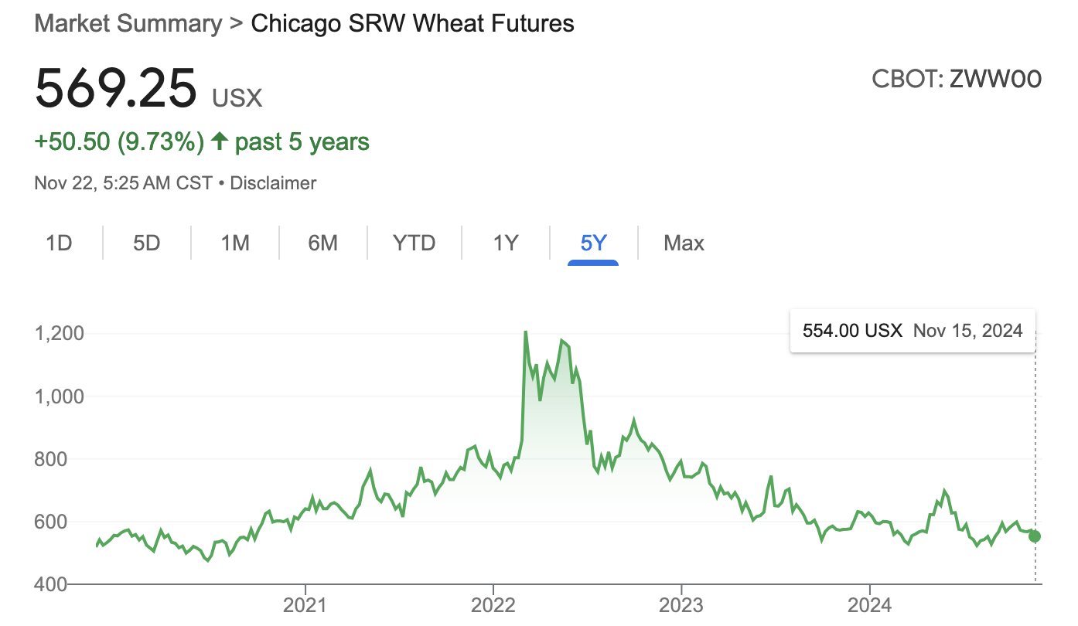Image resolution: width=1078 pixels, height=626 pixels.
Task: Choose the 1M chart range
Action: point(235,243)
